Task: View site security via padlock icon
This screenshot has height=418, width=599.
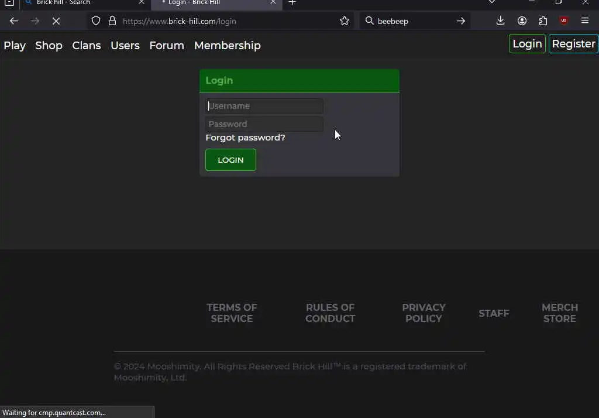Action: click(112, 20)
